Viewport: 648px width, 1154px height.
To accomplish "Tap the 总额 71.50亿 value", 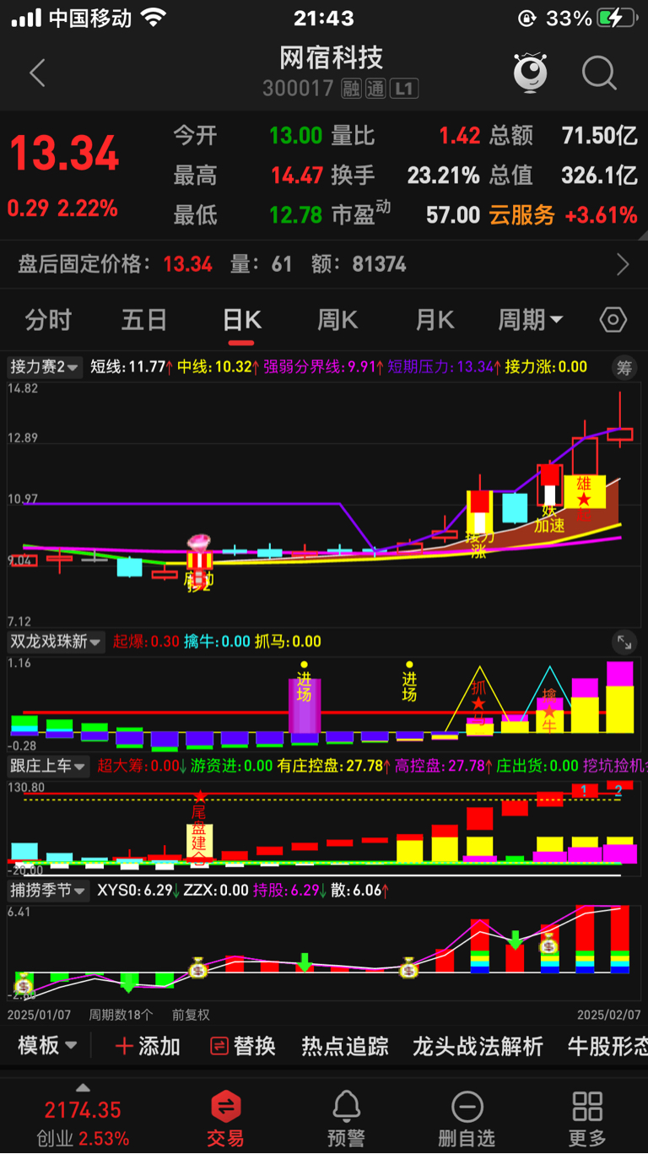I will click(600, 136).
